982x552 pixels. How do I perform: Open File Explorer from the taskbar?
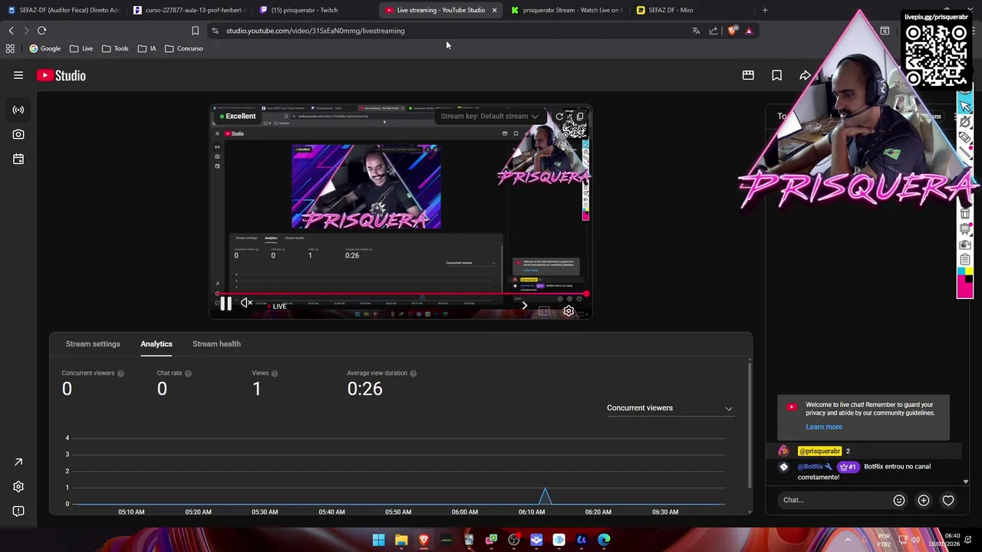[401, 540]
